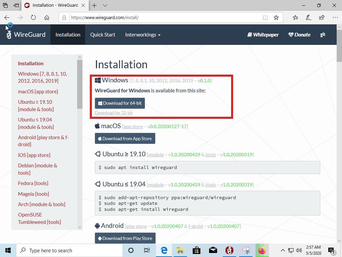
Task: Open macOS app store link in heading
Action: (133, 126)
